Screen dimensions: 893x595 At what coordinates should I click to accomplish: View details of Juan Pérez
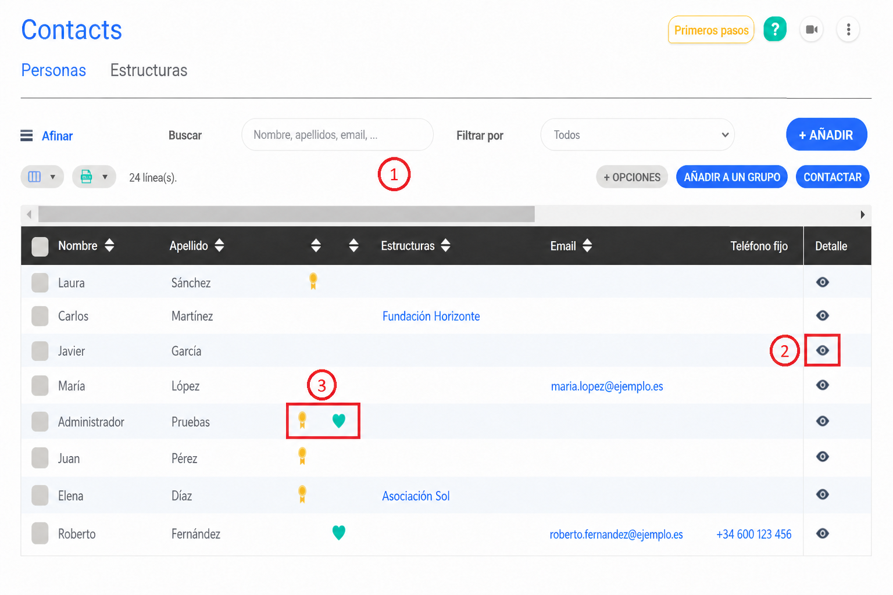[822, 457]
